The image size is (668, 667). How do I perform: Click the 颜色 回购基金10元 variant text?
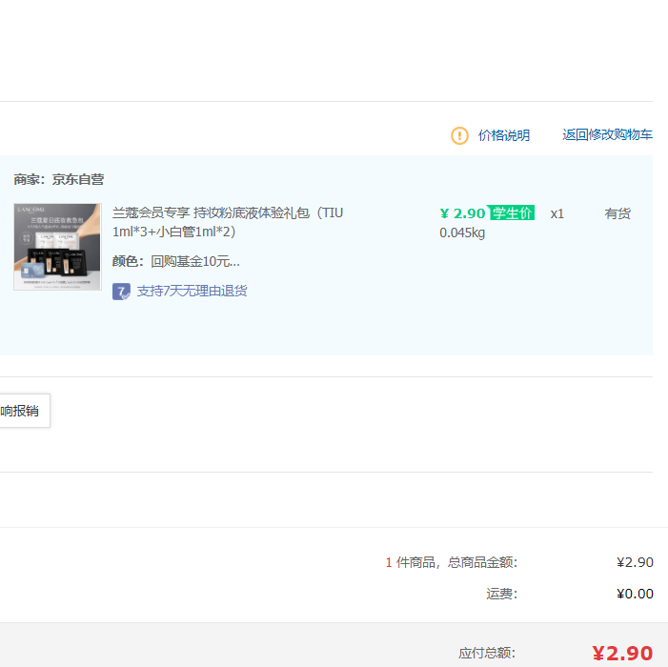[x=176, y=261]
